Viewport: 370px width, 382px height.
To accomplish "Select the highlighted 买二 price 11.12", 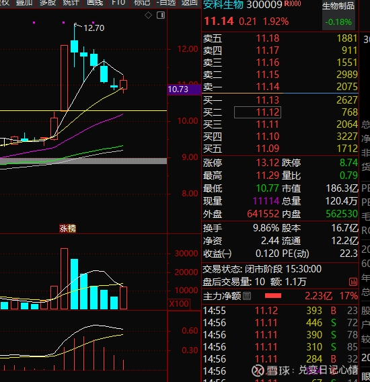I will click(x=258, y=112).
